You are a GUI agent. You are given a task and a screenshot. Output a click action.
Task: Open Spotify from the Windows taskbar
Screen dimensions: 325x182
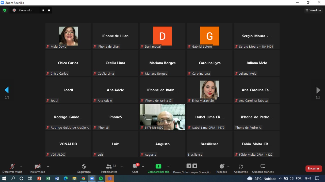[101, 178]
